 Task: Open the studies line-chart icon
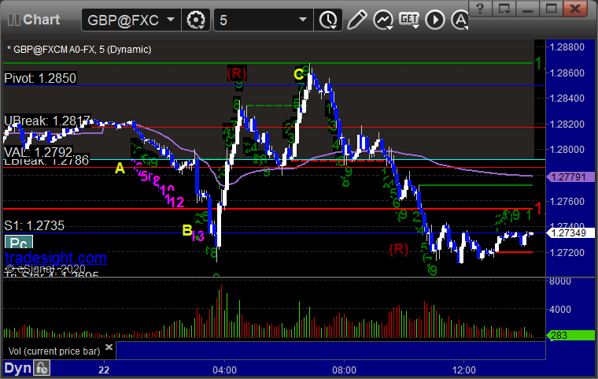(383, 20)
